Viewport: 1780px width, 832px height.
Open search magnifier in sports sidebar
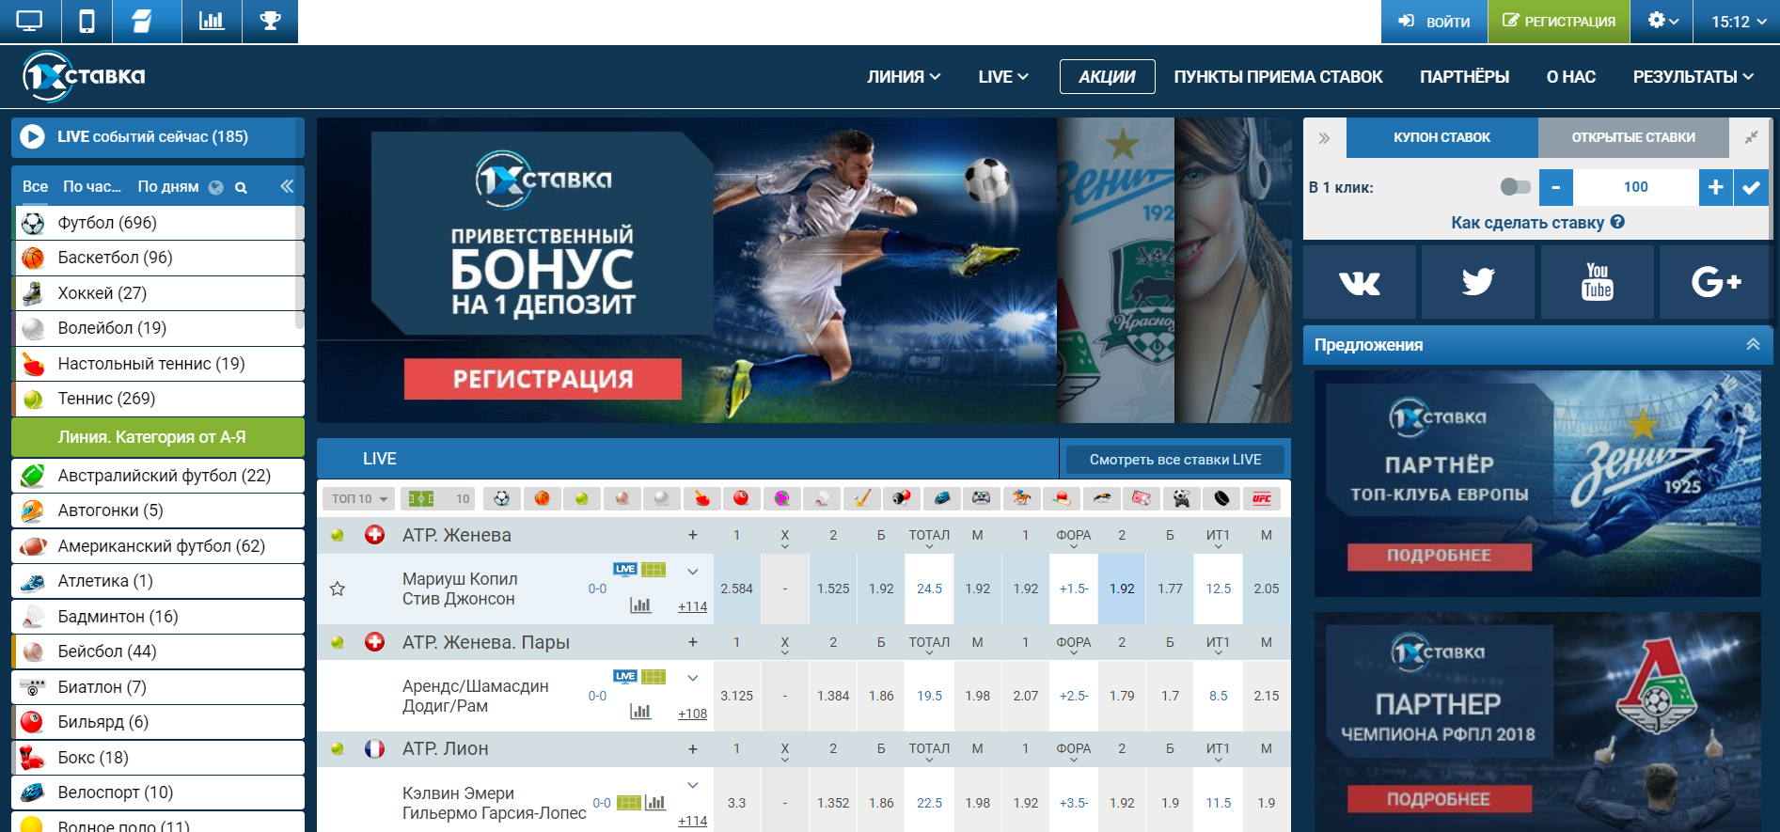pyautogui.click(x=241, y=187)
